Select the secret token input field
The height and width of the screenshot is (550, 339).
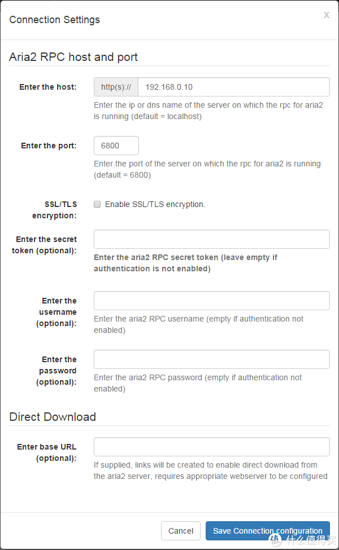pos(211,239)
